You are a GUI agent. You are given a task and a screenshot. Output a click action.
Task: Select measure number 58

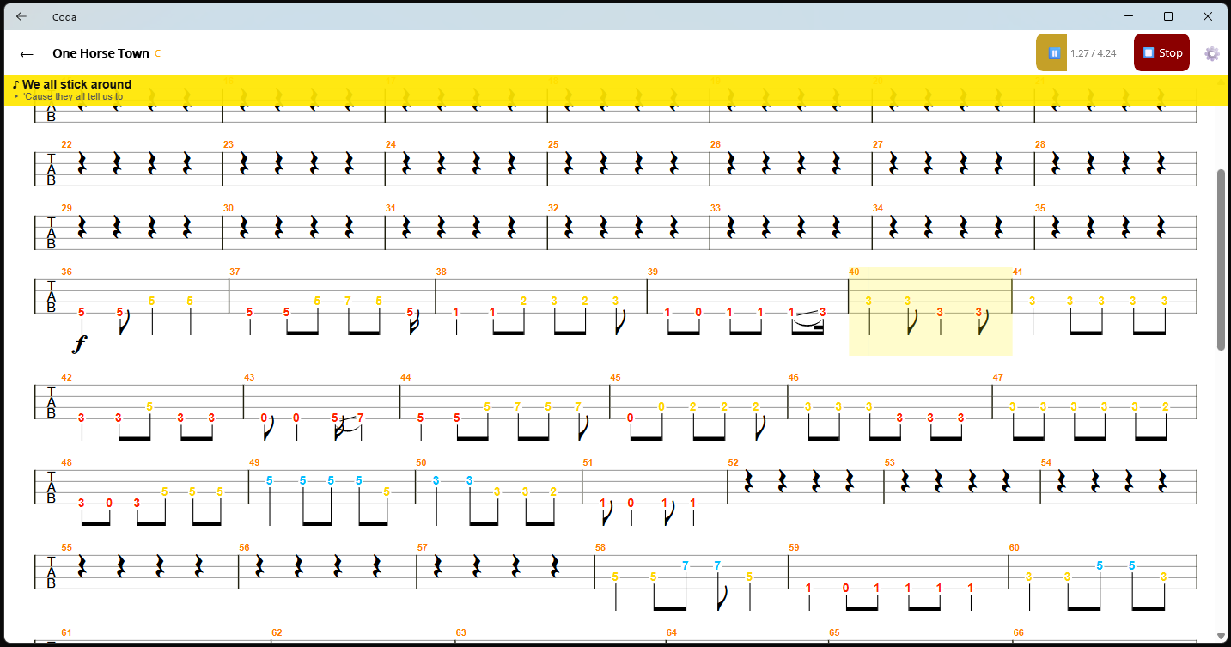tap(600, 548)
